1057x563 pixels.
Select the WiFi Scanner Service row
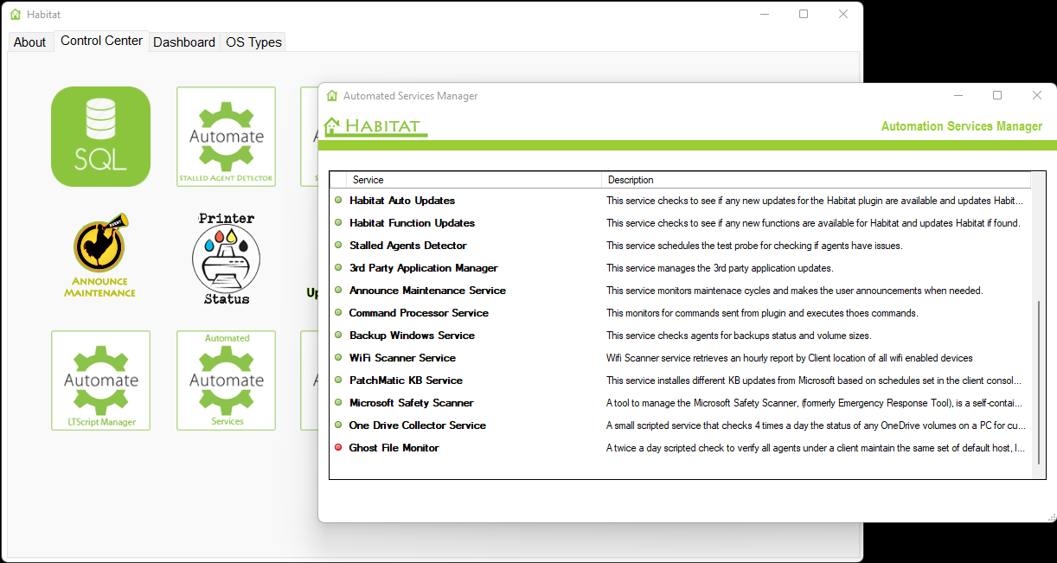[x=681, y=358]
